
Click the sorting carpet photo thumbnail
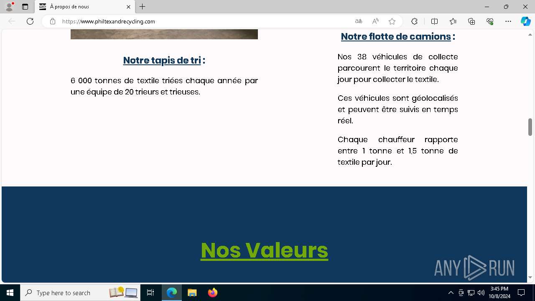164,34
